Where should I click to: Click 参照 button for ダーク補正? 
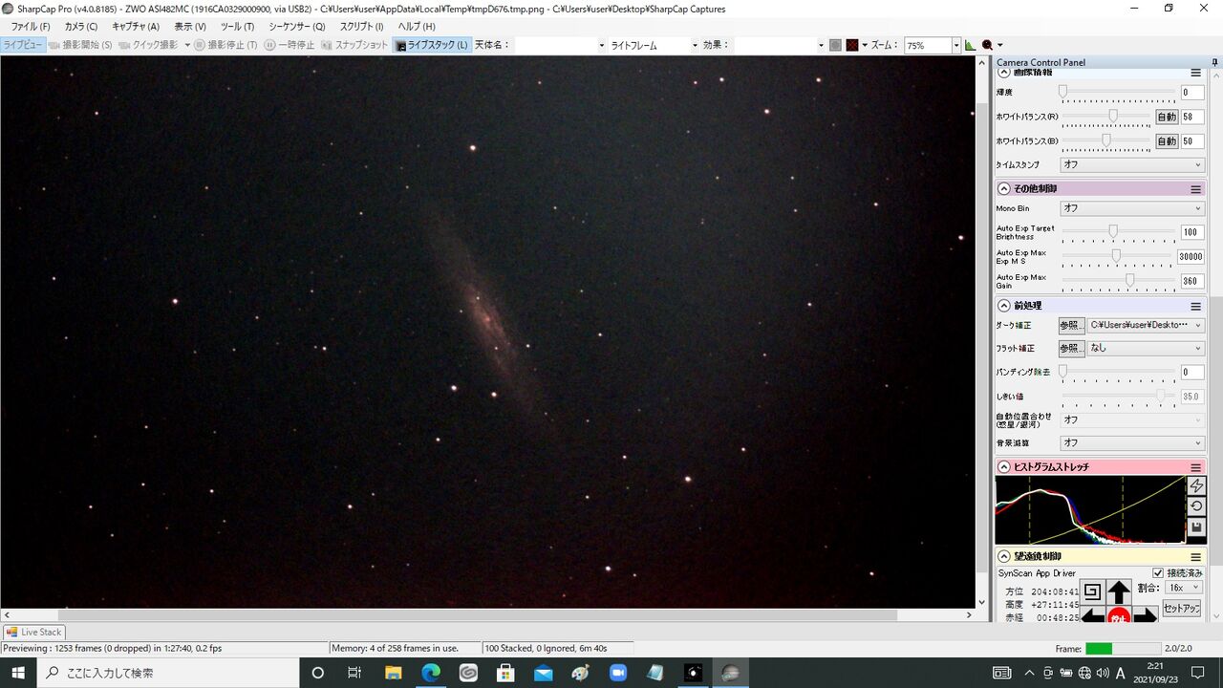coord(1072,325)
